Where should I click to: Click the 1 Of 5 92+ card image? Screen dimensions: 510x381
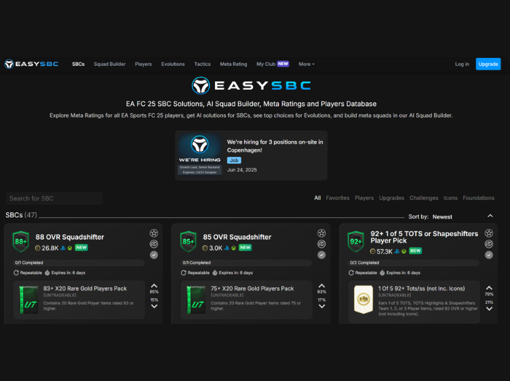363,299
